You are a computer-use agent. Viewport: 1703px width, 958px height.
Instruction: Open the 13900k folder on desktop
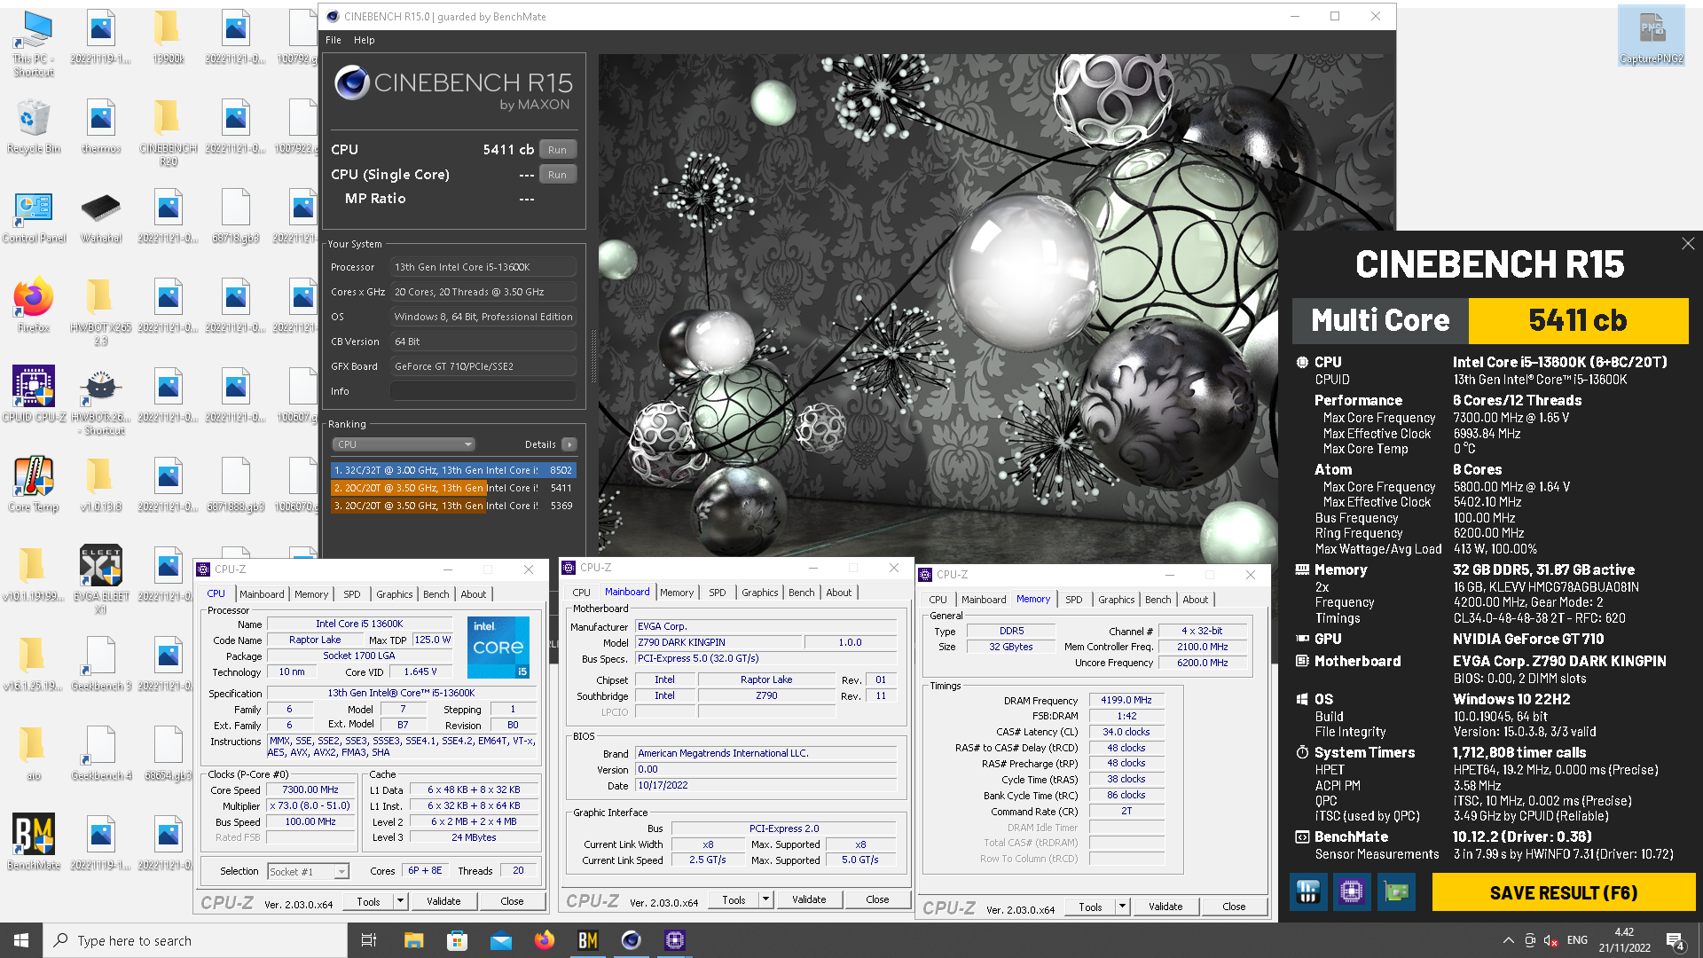pyautogui.click(x=169, y=37)
